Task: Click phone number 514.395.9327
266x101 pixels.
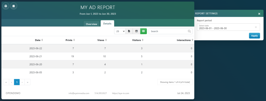Action: coord(101,93)
